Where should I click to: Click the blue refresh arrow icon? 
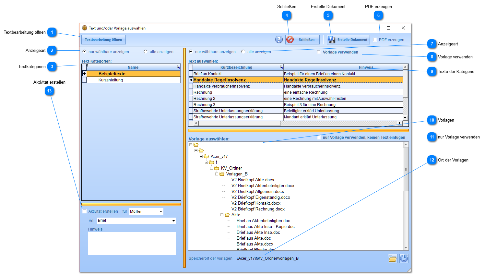coord(404,258)
